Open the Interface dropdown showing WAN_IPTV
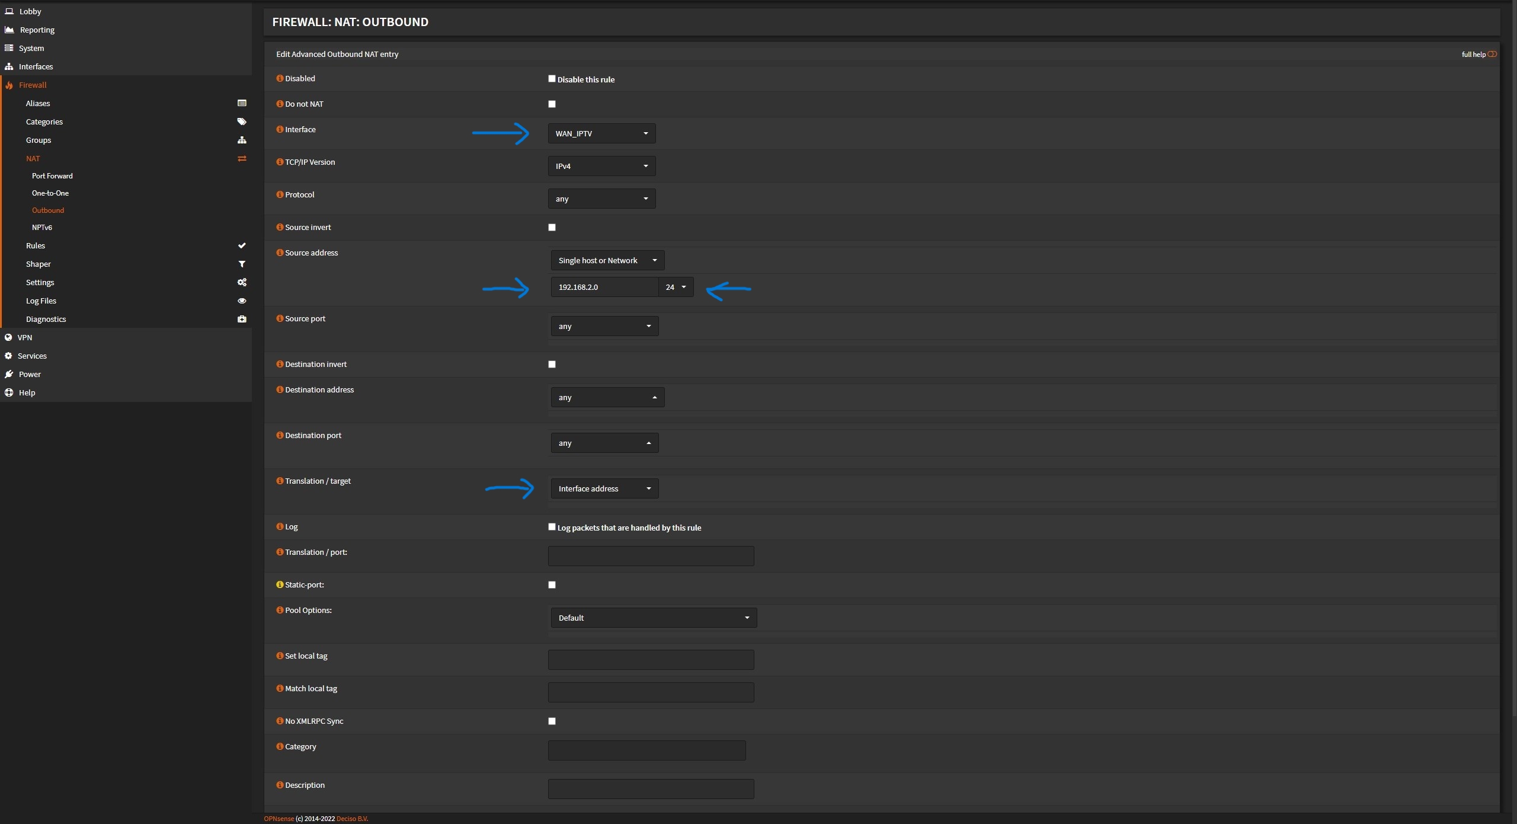The image size is (1517, 824). 601,133
